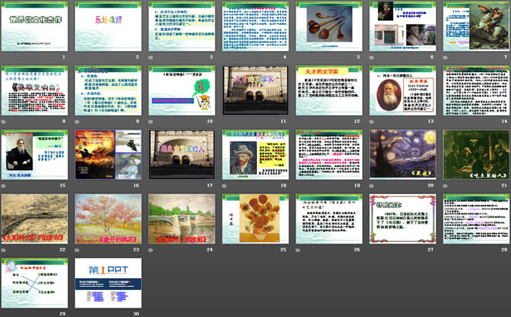The height and width of the screenshot is (317, 511).
Task: Click the animation star icon under slide 14
Action: coord(445,121)
